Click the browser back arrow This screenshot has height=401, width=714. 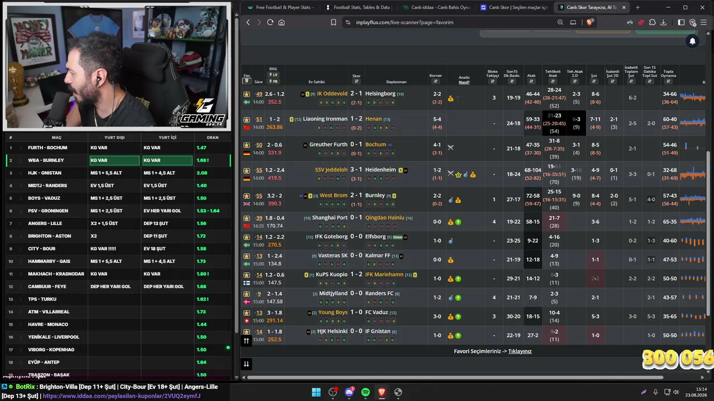coord(248,22)
